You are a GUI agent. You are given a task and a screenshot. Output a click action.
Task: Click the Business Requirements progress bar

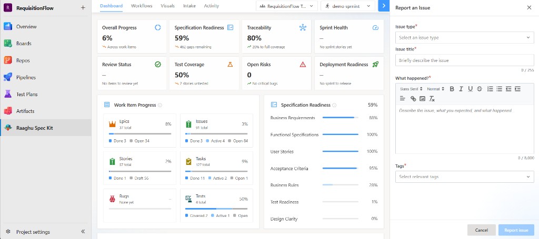tap(341, 118)
